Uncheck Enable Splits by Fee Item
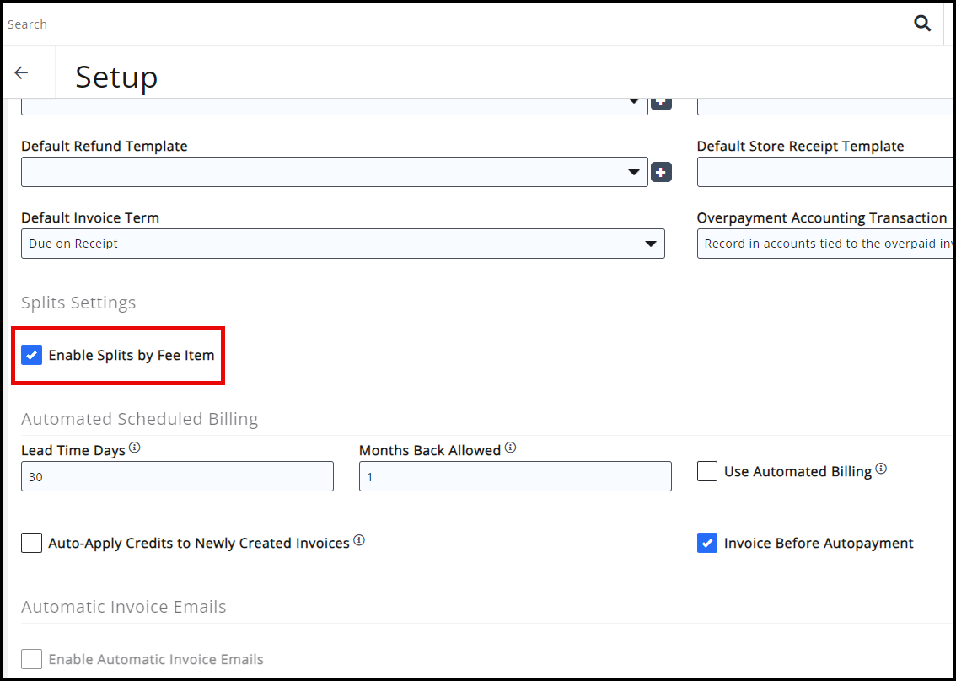The image size is (956, 681). pyautogui.click(x=32, y=355)
